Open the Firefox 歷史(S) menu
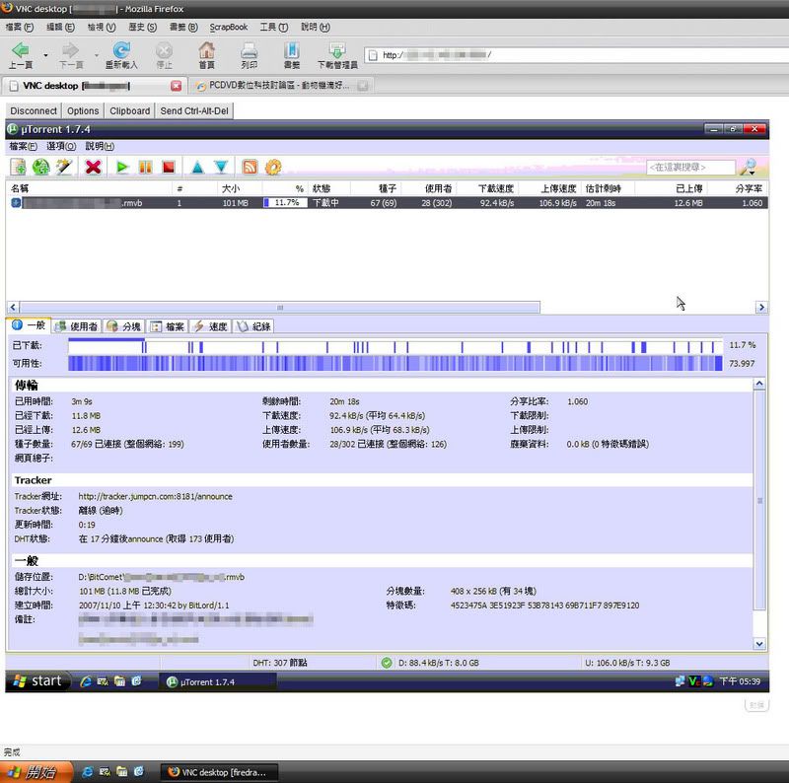789x783 pixels. click(142, 27)
